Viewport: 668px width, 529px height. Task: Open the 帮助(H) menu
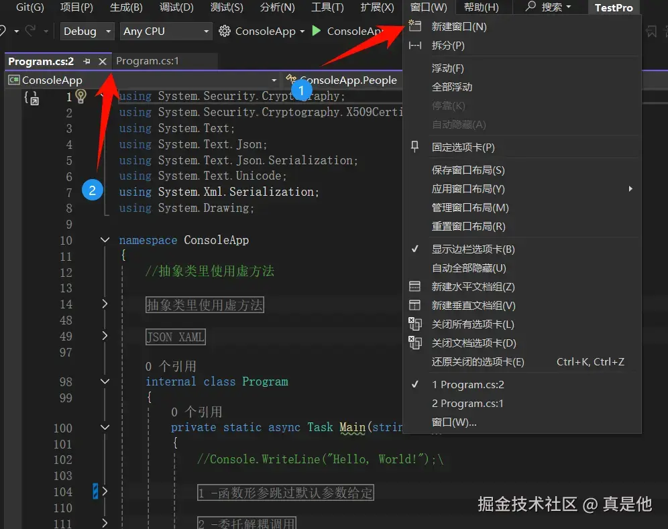[481, 7]
